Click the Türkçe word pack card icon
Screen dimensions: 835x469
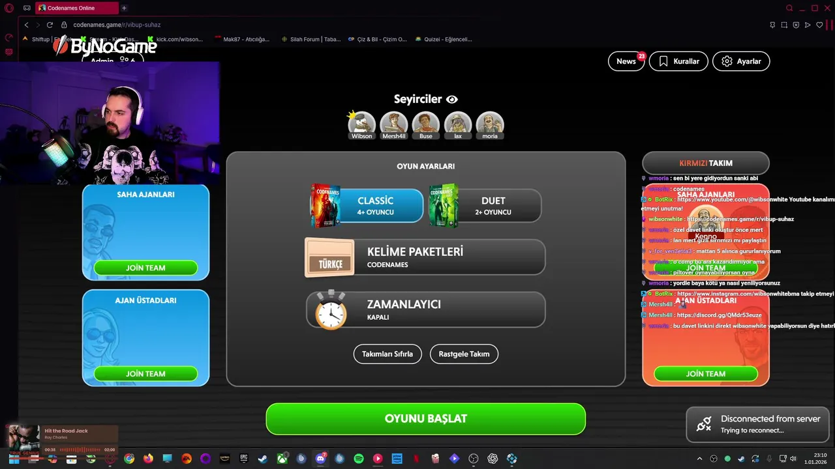point(329,257)
